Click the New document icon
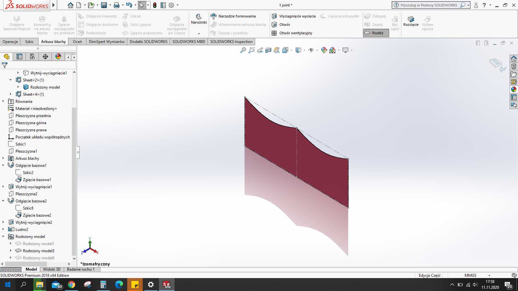 [x=79, y=5]
